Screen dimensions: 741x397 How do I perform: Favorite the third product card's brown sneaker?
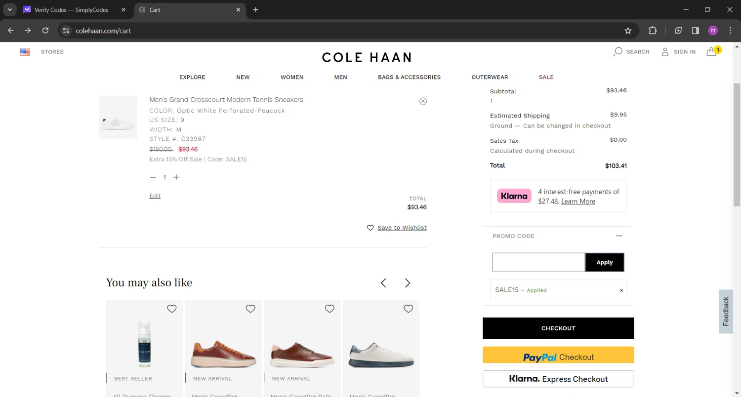pyautogui.click(x=329, y=309)
